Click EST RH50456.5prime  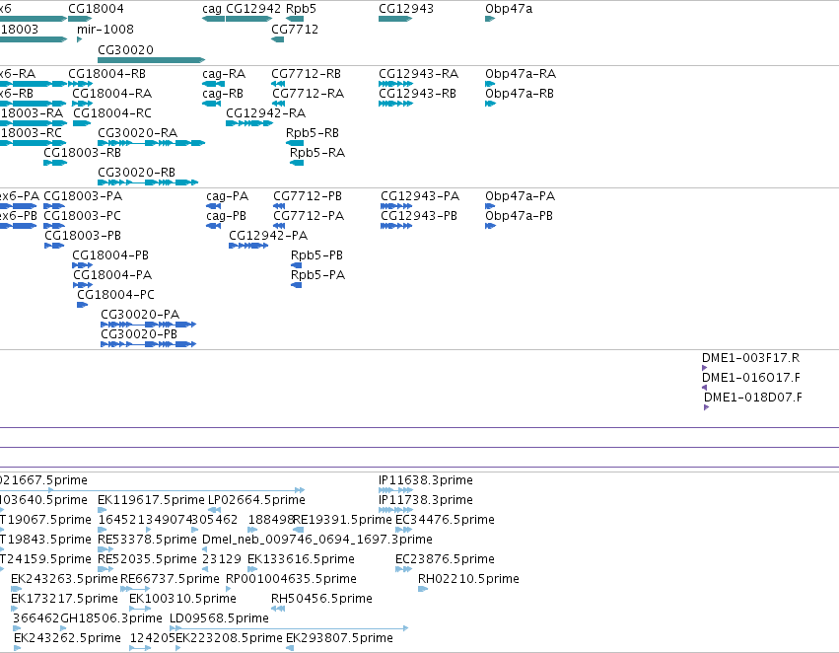pyautogui.click(x=321, y=599)
